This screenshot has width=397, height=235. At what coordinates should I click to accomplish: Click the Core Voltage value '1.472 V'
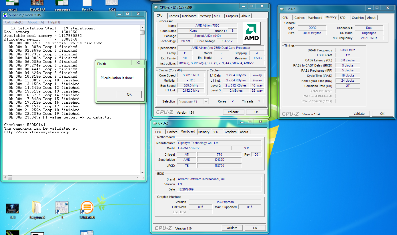pyautogui.click(x=227, y=41)
